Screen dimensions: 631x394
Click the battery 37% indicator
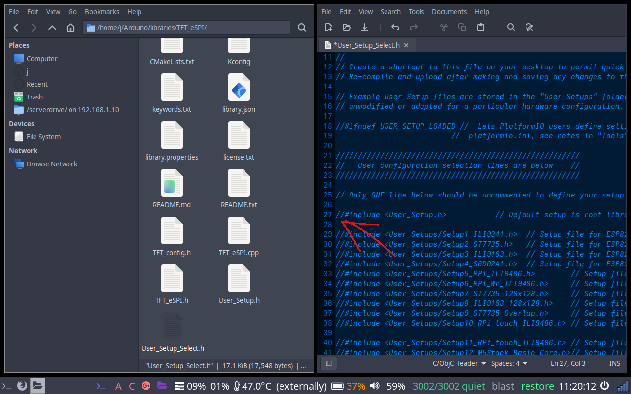tap(349, 386)
